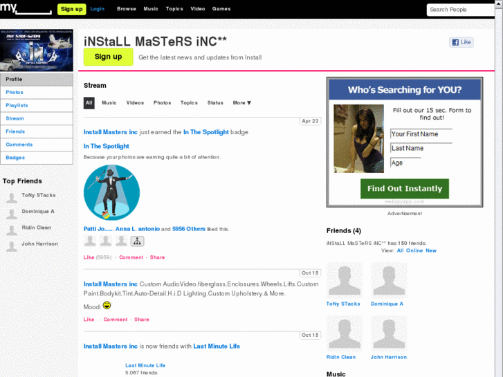This screenshot has height=377, width=503.
Task: Open Ridin Clean large photo in Friends panel
Action: 345,333
